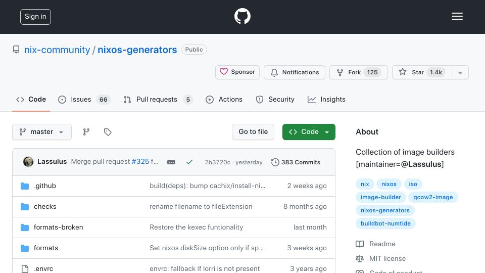Viewport: 485px width, 273px height.
Task: View tags via the tag icon
Action: pos(108,132)
